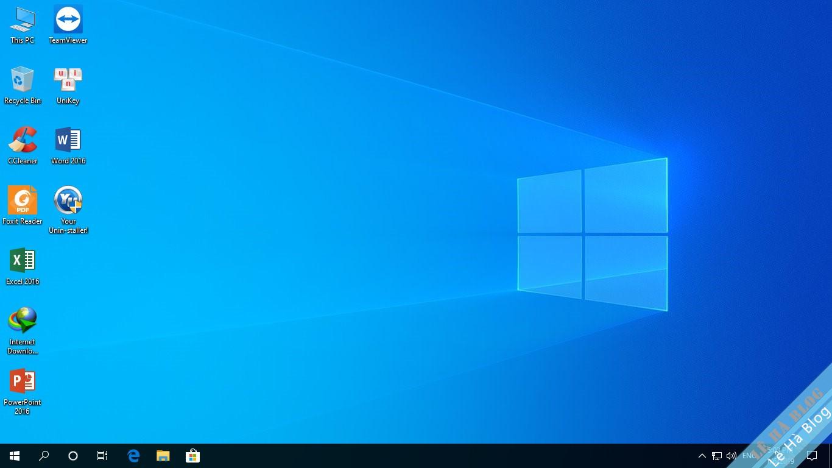Open taskbar search magnifier
The height and width of the screenshot is (468, 832).
pos(44,456)
